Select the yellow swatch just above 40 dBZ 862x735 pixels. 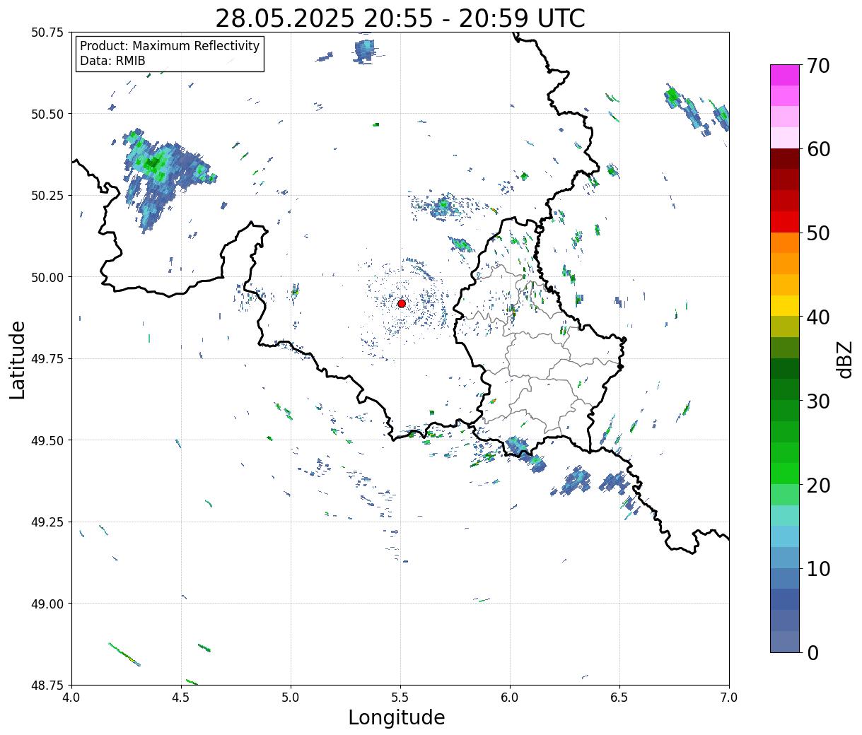(785, 305)
